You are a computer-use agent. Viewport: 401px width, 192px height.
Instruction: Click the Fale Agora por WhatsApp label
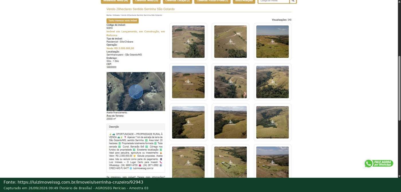click(383, 163)
